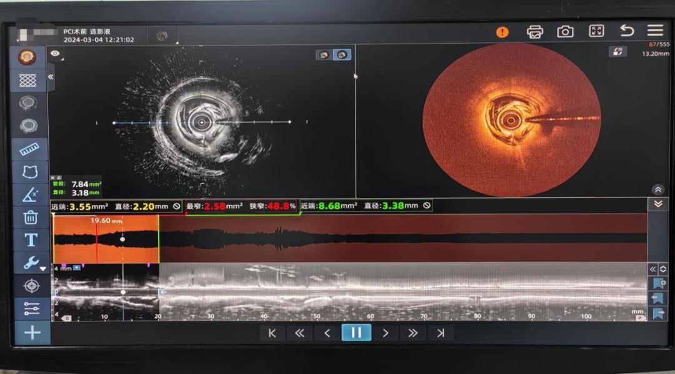Disable the proximal 3.38mm diameter reference

[427, 205]
